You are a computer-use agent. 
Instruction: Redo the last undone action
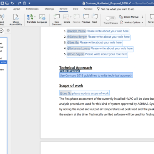point(19,3)
